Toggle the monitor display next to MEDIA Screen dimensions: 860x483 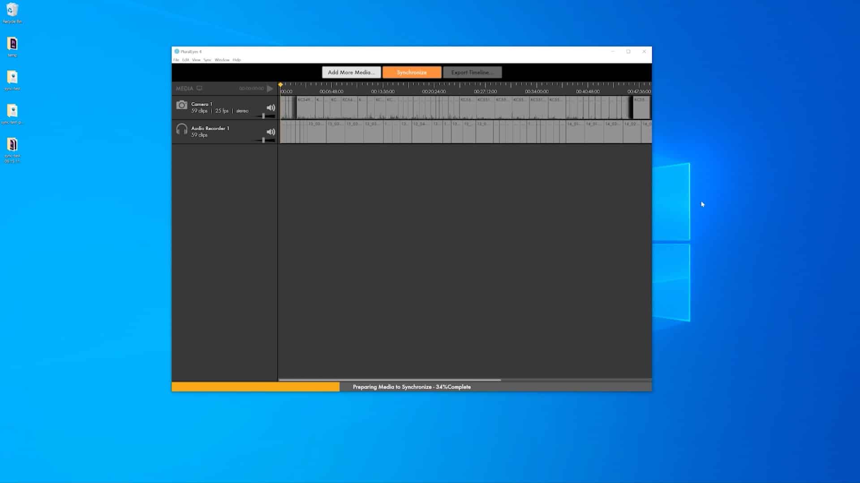pyautogui.click(x=200, y=88)
